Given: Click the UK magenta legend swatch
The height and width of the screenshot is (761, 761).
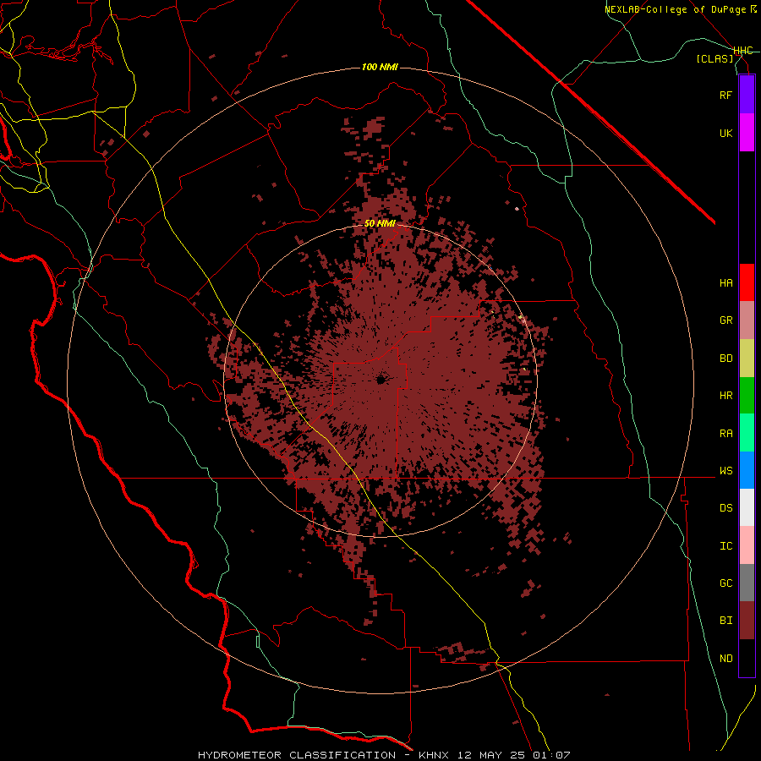Looking at the screenshot, I should [x=747, y=133].
